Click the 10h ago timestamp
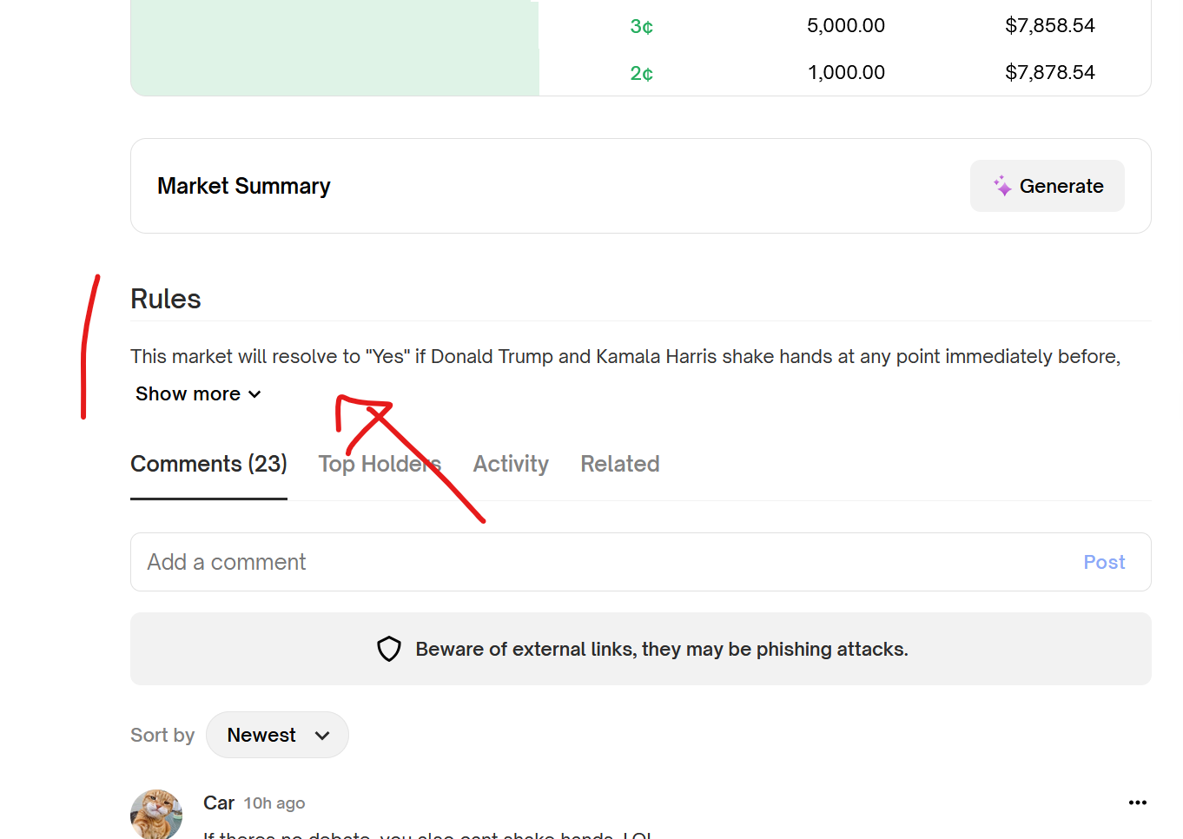The image size is (1183, 839). (274, 803)
